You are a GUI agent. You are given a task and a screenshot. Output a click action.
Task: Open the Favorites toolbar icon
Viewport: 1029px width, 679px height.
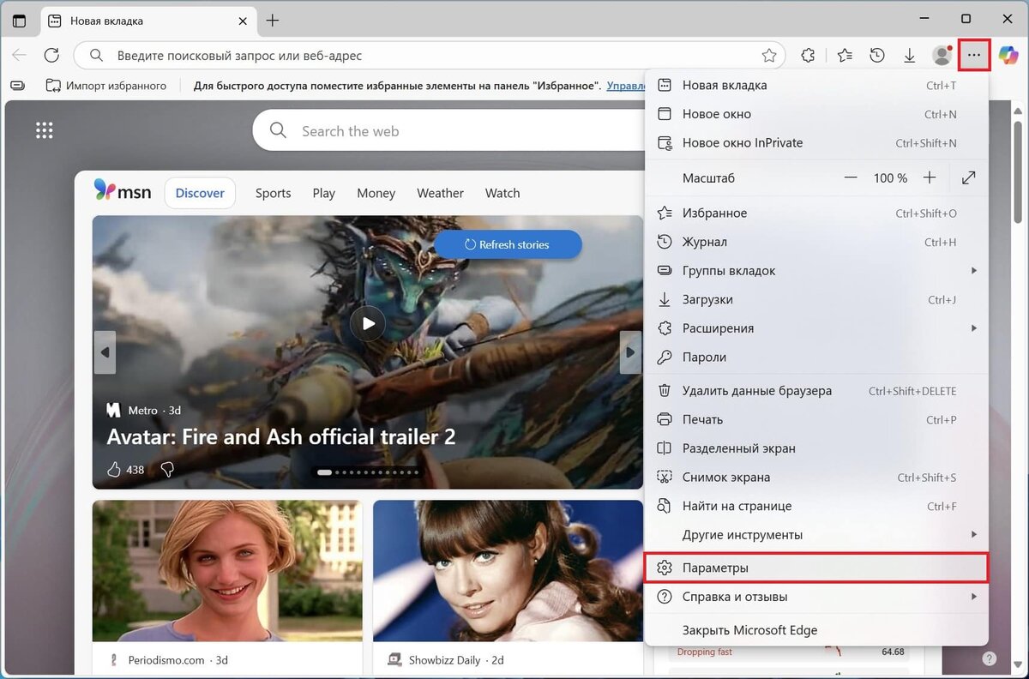845,56
